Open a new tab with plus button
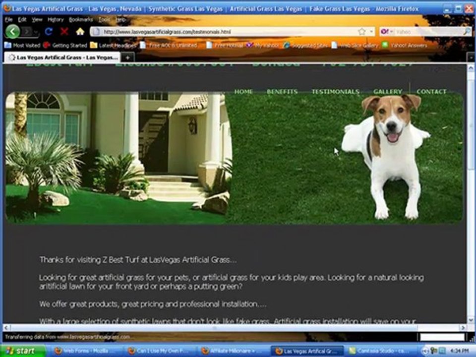This screenshot has width=476, height=357. [x=127, y=58]
